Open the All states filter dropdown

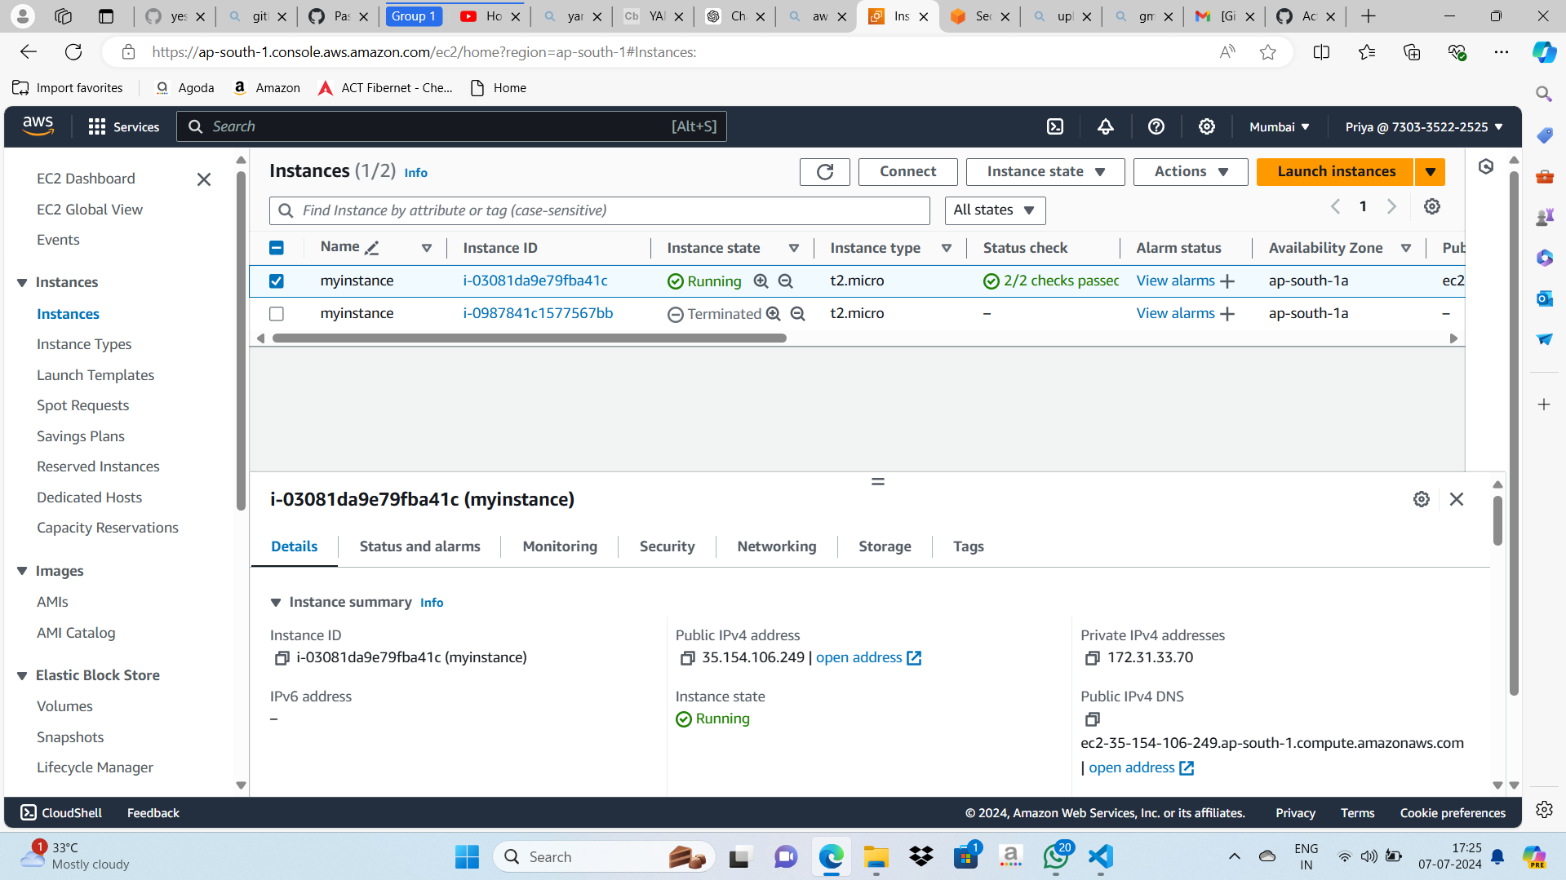[995, 210]
